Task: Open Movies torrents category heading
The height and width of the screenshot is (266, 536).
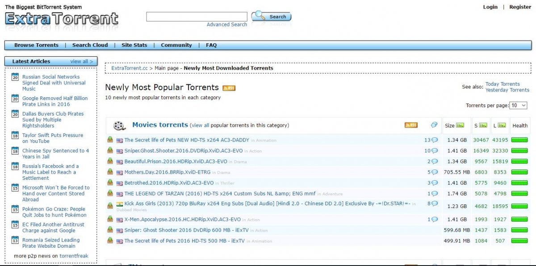Action: 160,125
